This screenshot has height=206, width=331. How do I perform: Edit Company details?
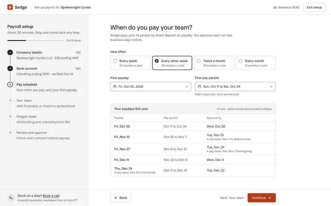[78, 52]
